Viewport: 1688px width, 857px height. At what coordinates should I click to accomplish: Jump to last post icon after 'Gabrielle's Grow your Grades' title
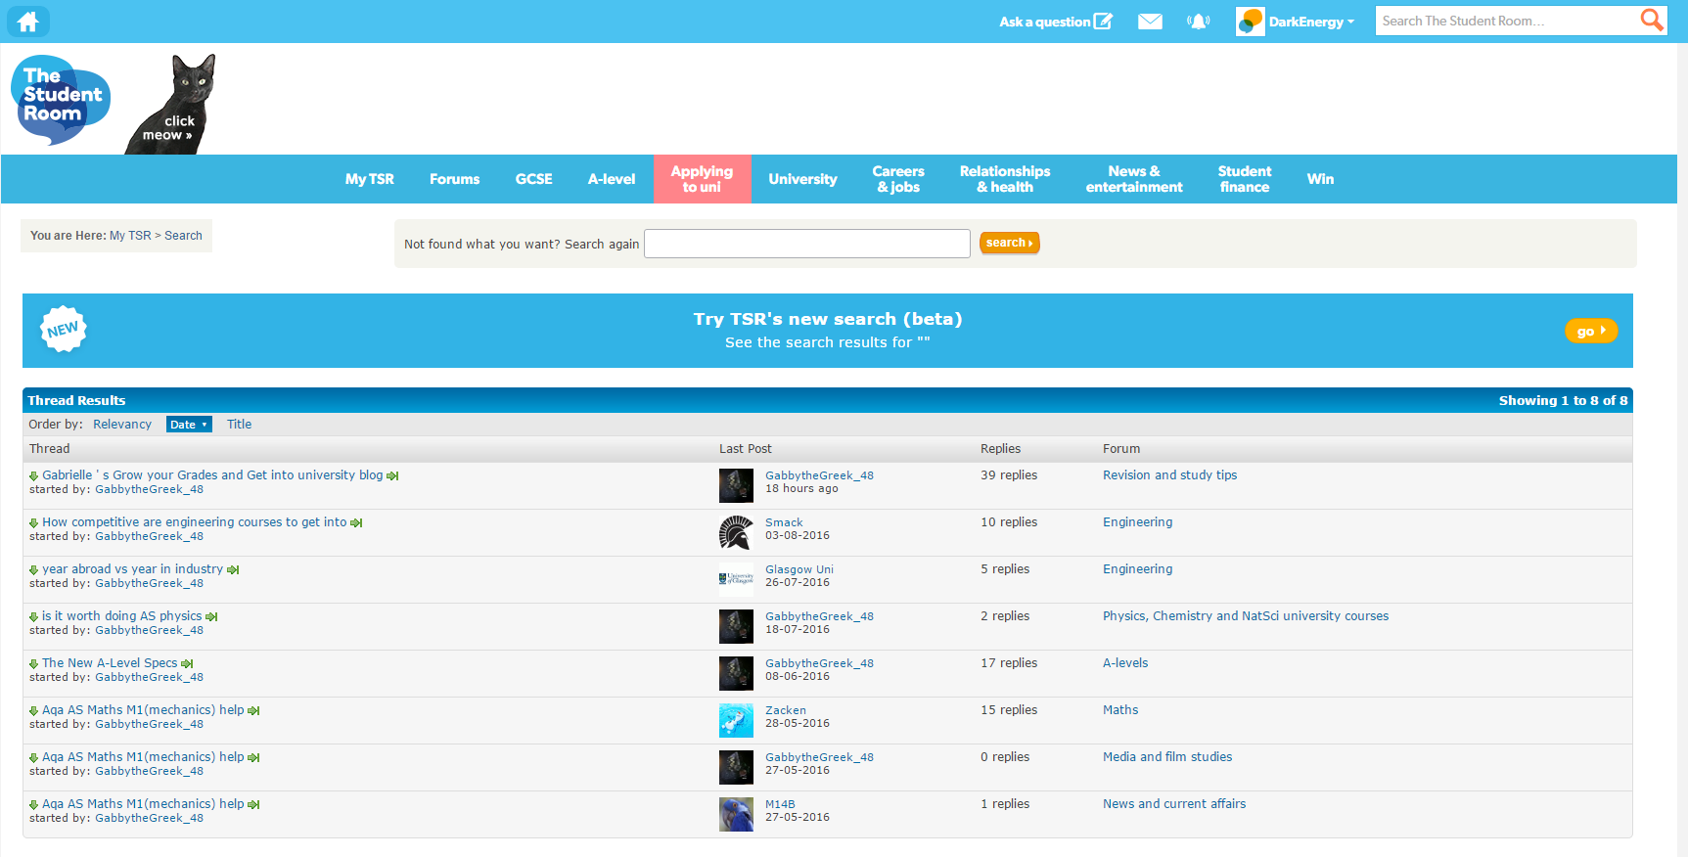[392, 476]
